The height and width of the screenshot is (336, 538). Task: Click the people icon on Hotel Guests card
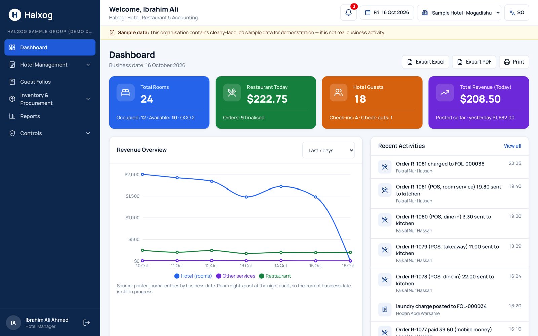[x=338, y=92]
